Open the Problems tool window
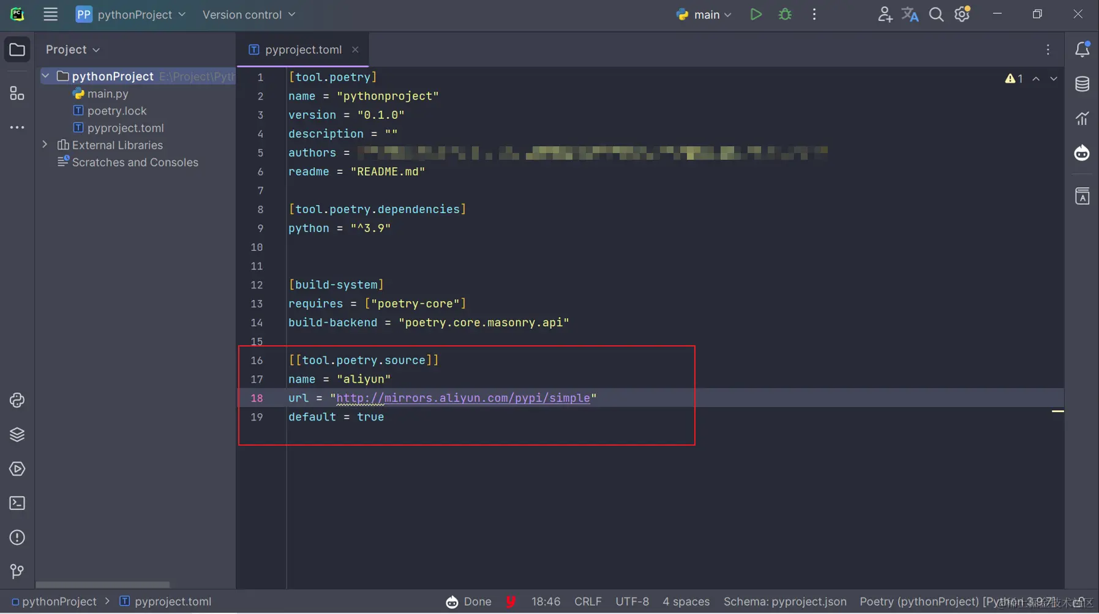Image resolution: width=1099 pixels, height=614 pixels. (x=17, y=537)
